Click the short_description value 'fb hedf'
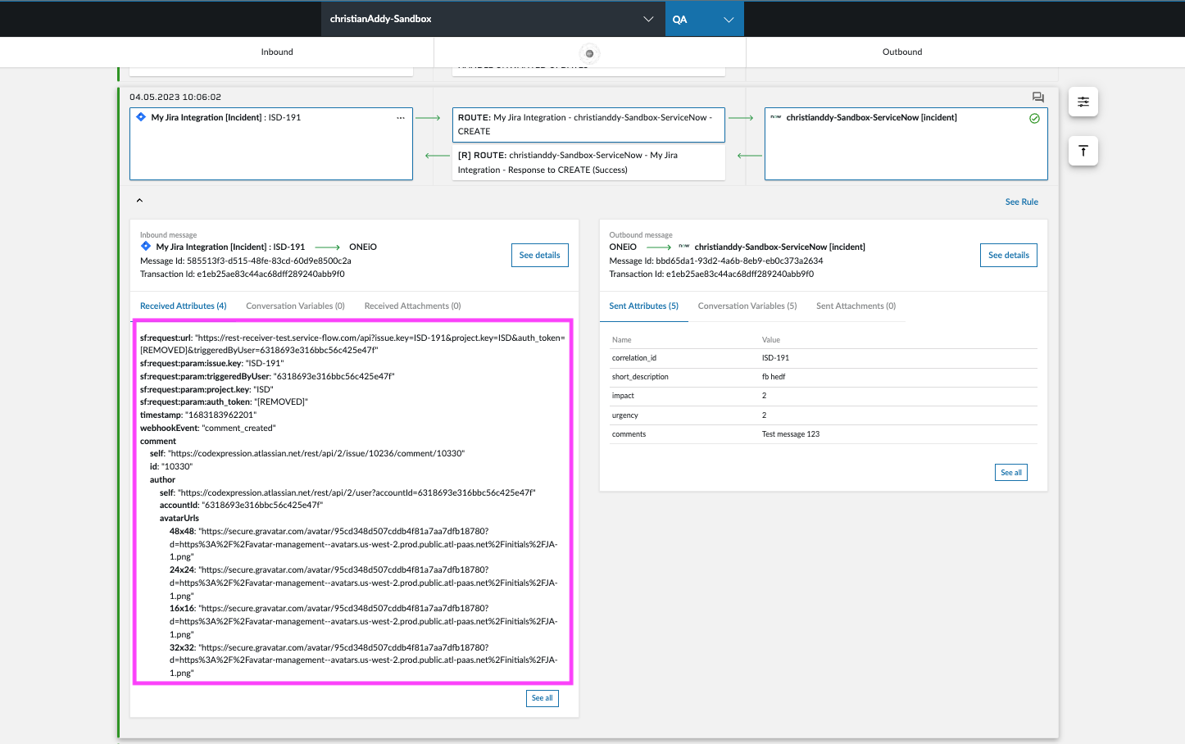Screen dimensions: 1185x744 [x=773, y=377]
